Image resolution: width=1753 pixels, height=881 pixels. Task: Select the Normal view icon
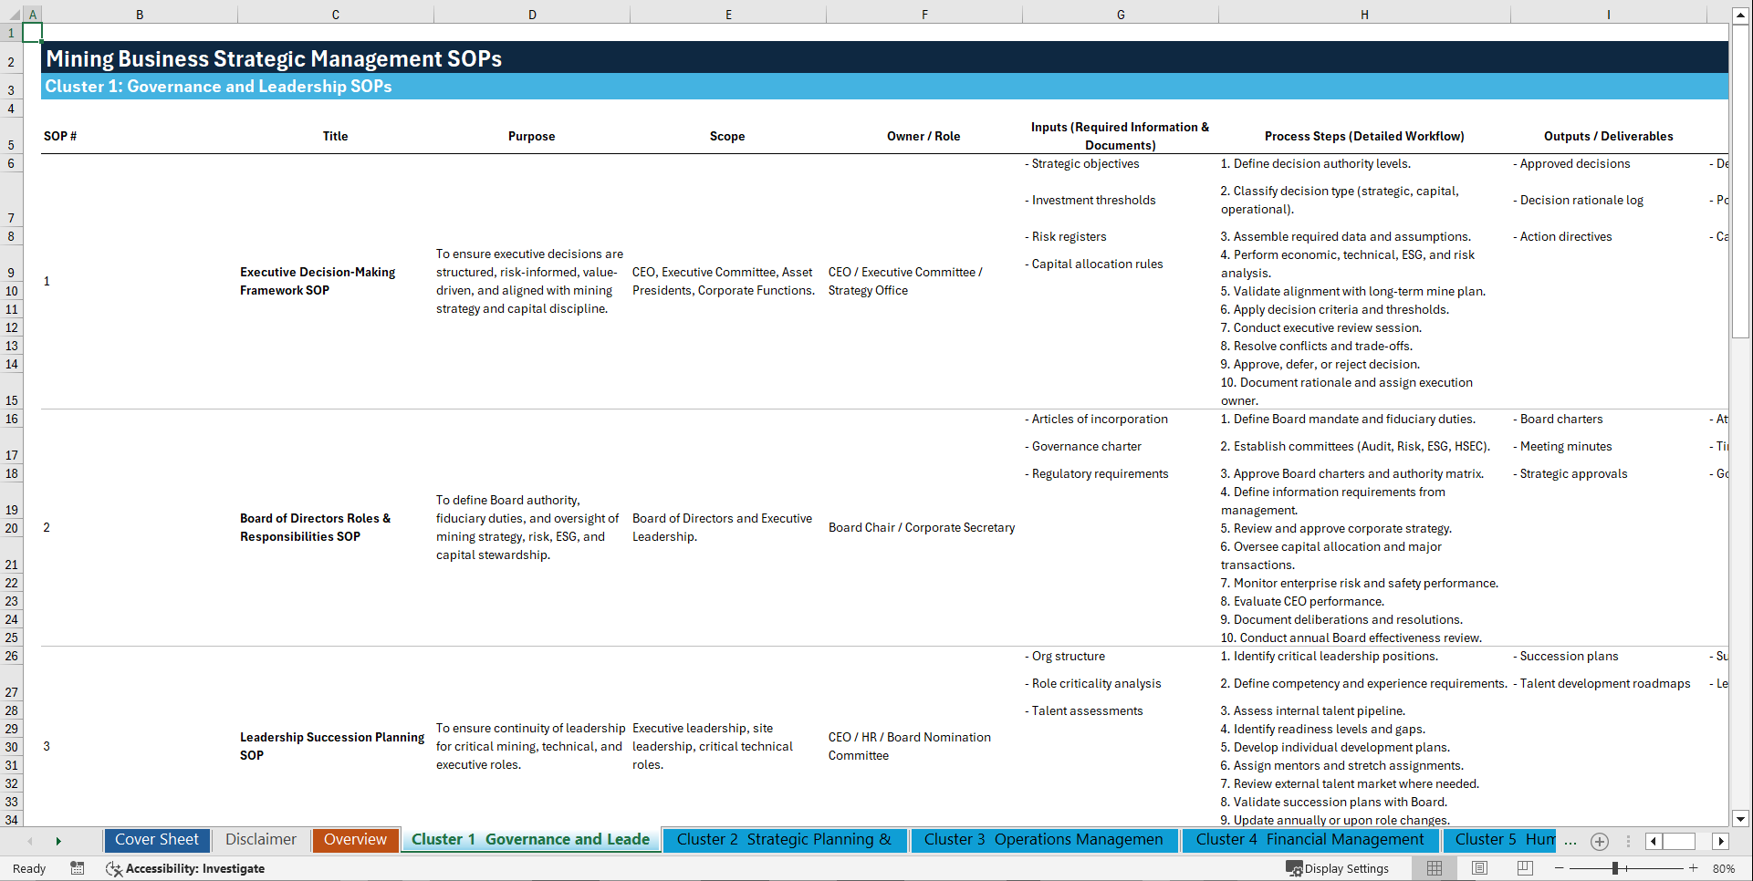click(x=1434, y=868)
